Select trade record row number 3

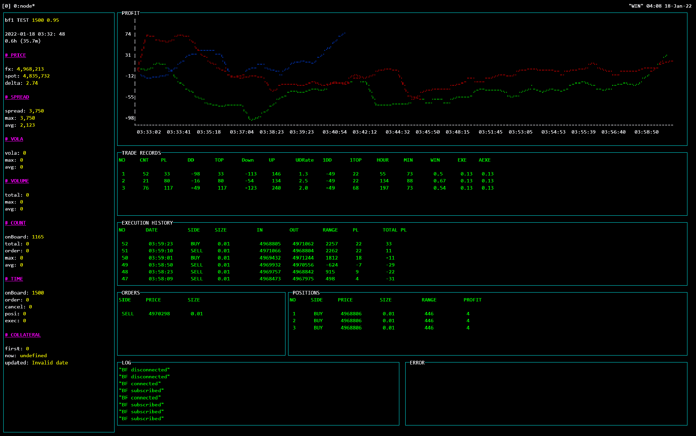pyautogui.click(x=123, y=188)
